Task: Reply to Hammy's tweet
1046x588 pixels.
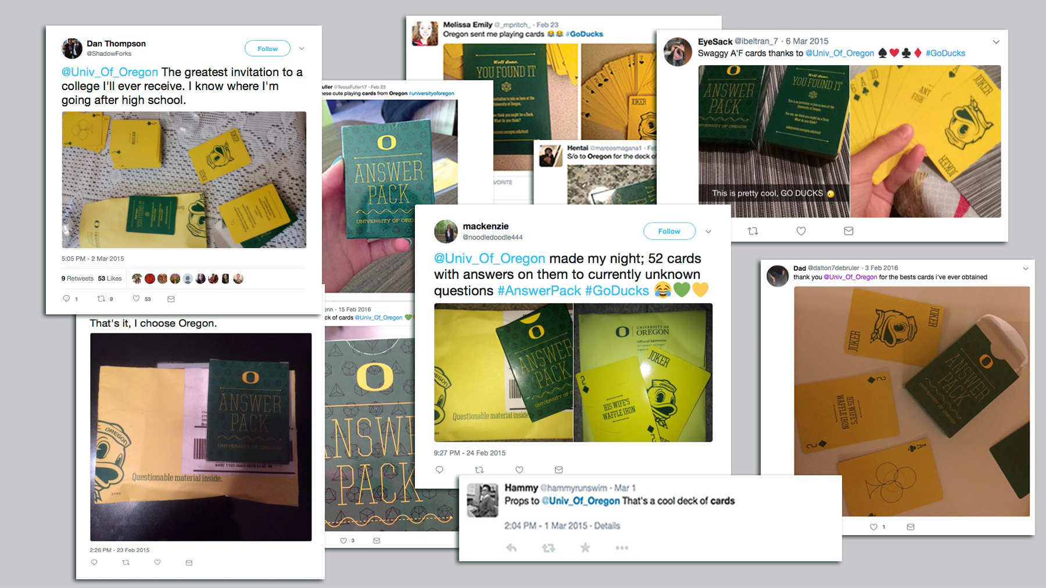Action: [x=511, y=547]
